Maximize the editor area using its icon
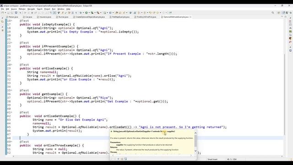This screenshot has height=165, width=293. [x=286, y=17]
